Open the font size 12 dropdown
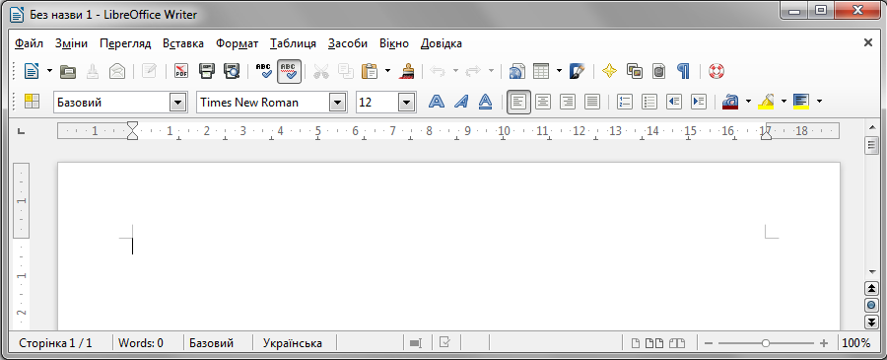887x360 pixels. coord(407,103)
